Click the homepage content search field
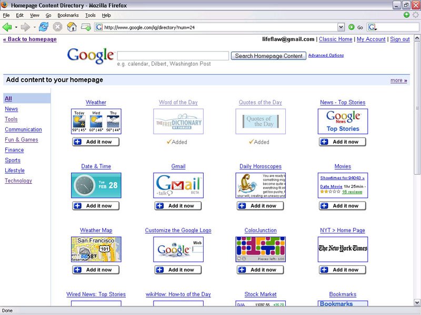The image size is (421, 315). [x=173, y=56]
